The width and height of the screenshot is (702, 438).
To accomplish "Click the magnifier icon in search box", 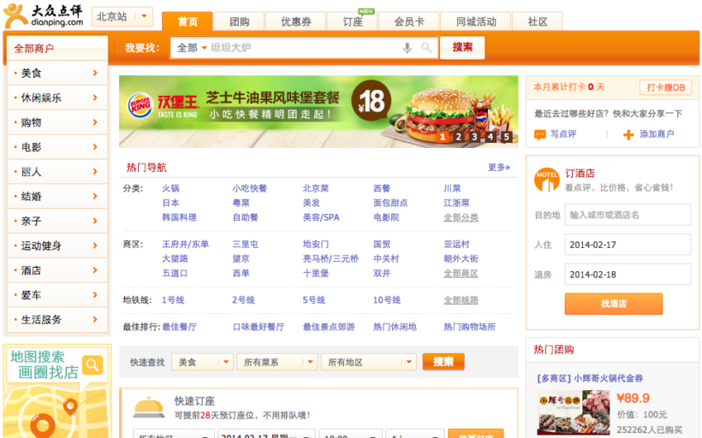I will (x=426, y=48).
